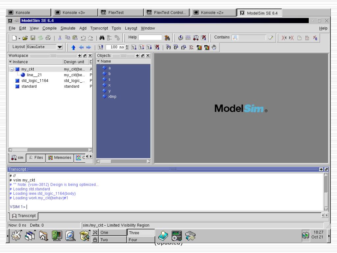The height and width of the screenshot is (253, 337).
Task: Open the Simulate menu
Action: click(68, 28)
